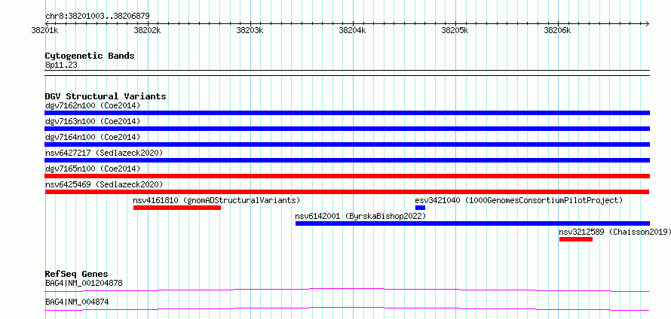Open the dgv7163n100 (Coe2014) label
This screenshot has height=319, width=671.
[93, 121]
